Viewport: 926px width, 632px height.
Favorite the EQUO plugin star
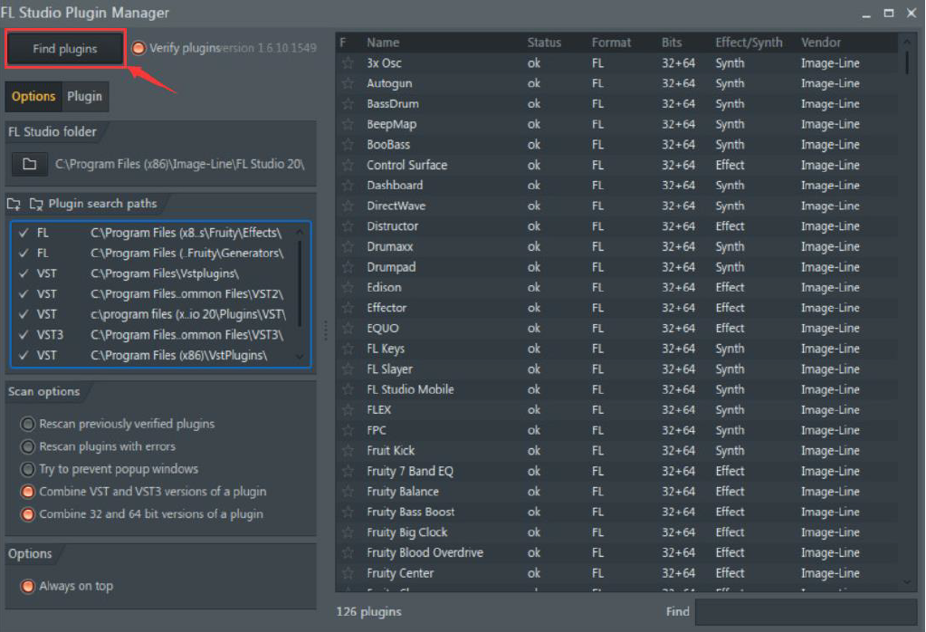(348, 328)
